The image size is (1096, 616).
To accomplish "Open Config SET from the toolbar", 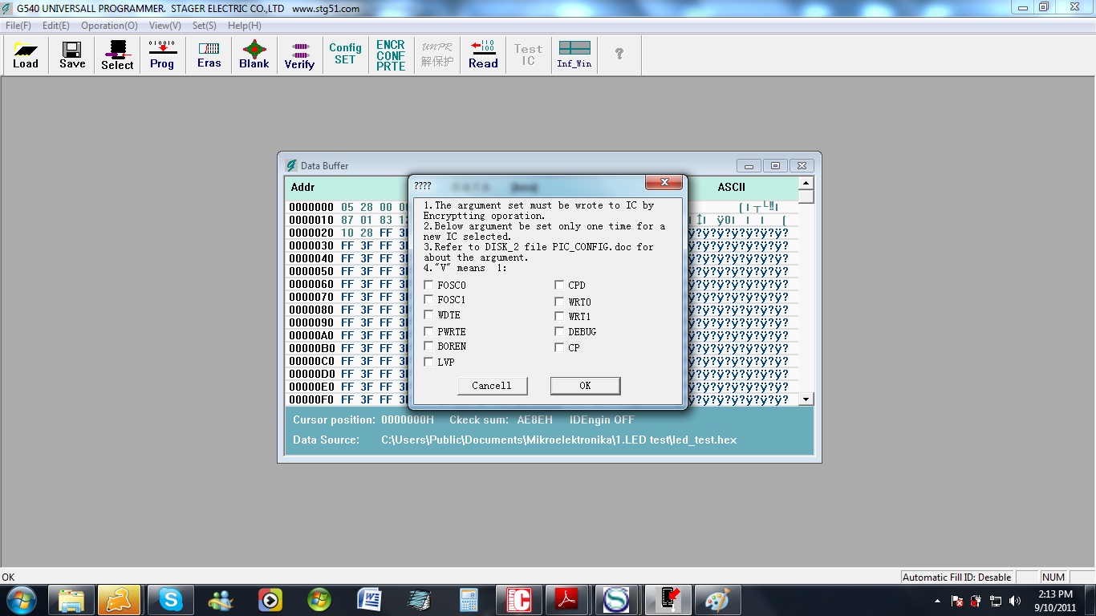I will tap(345, 55).
